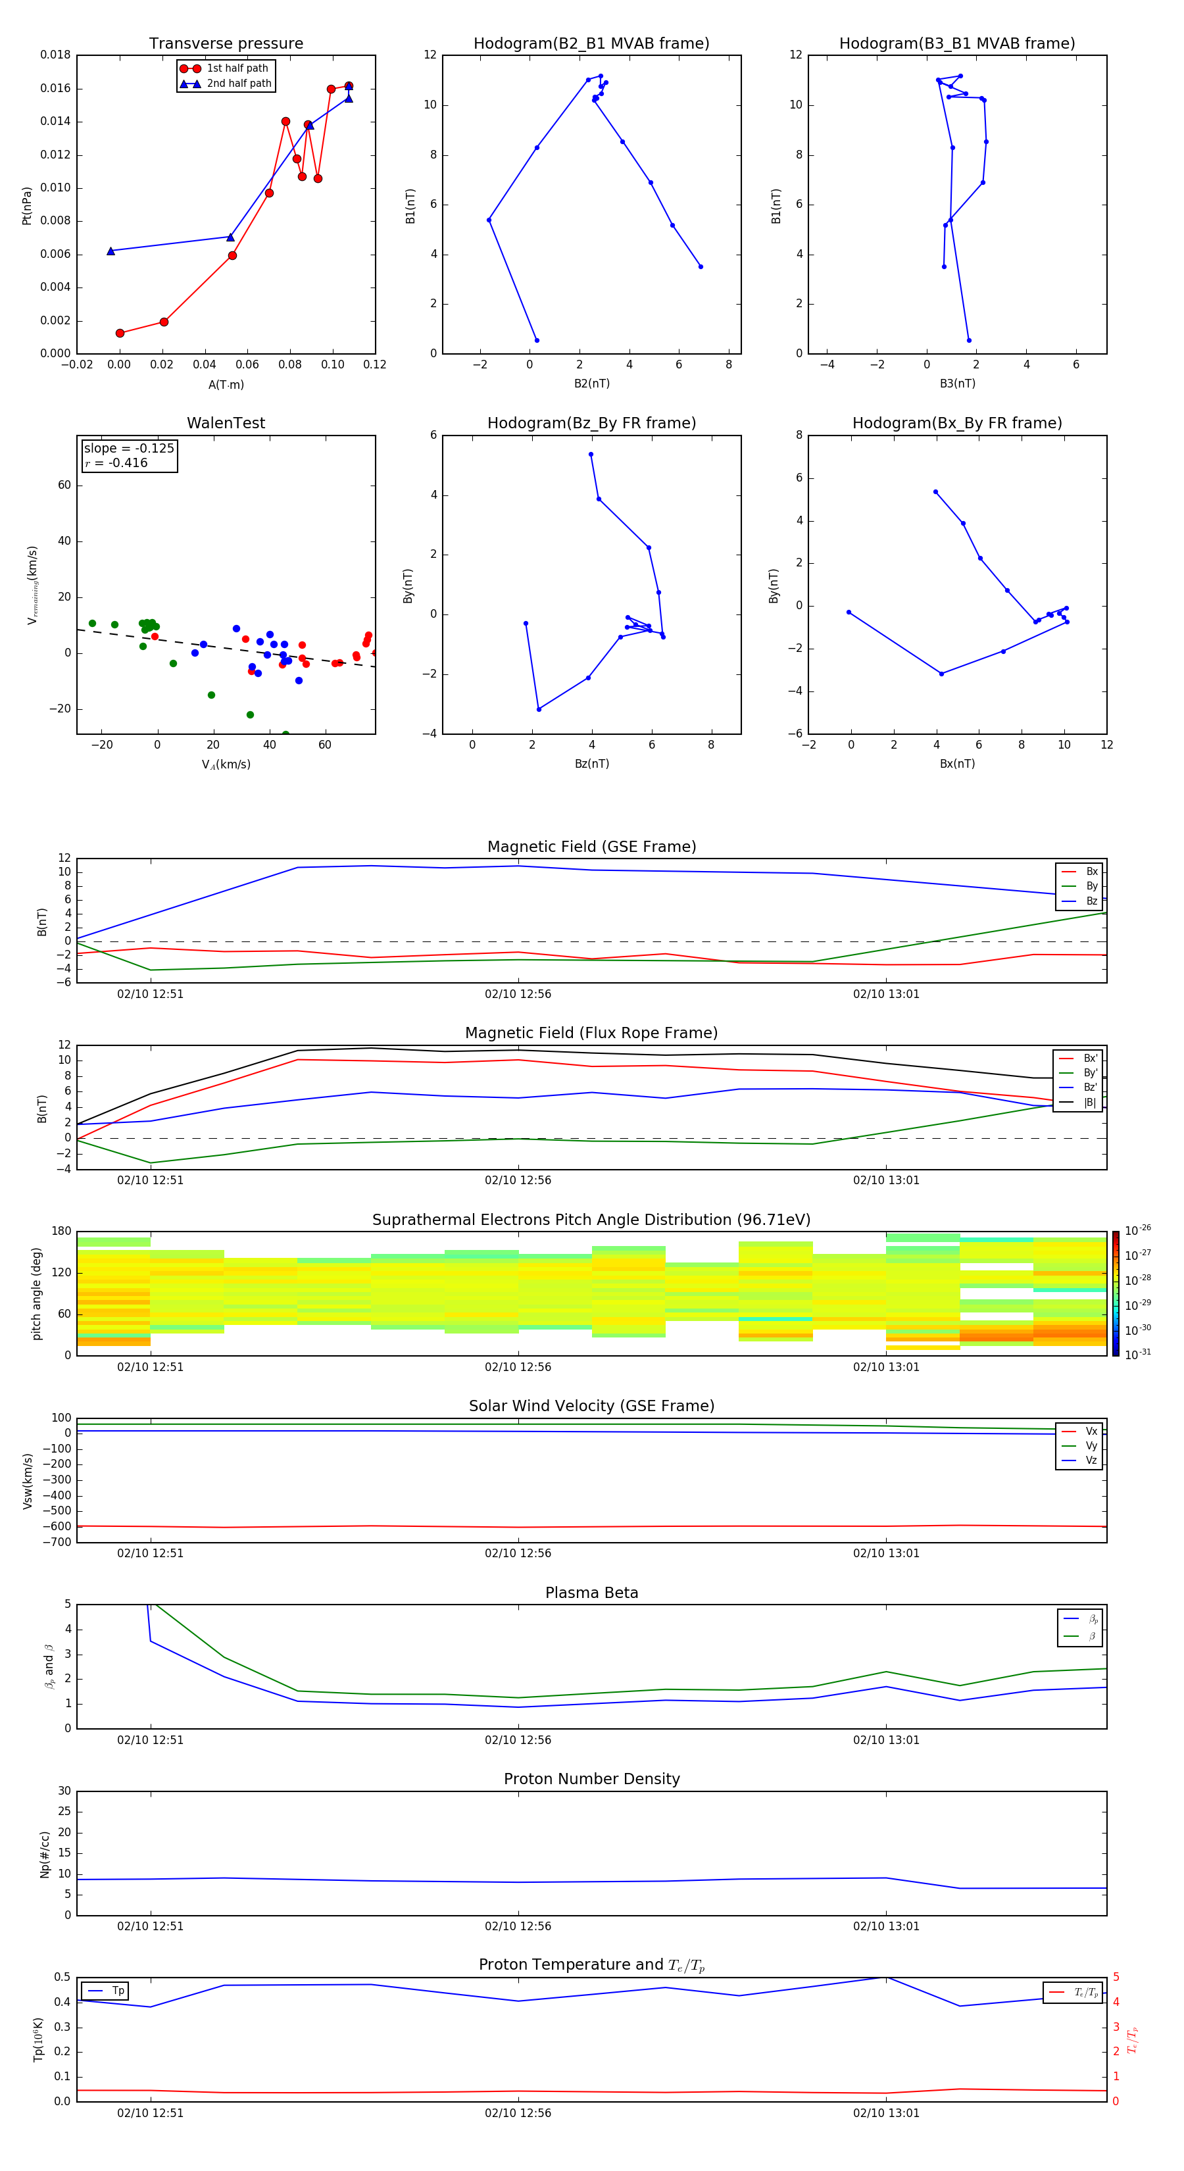Click the "V_A(km/s)" x-axis label
This screenshot has width=1184, height=2171.
[226, 764]
